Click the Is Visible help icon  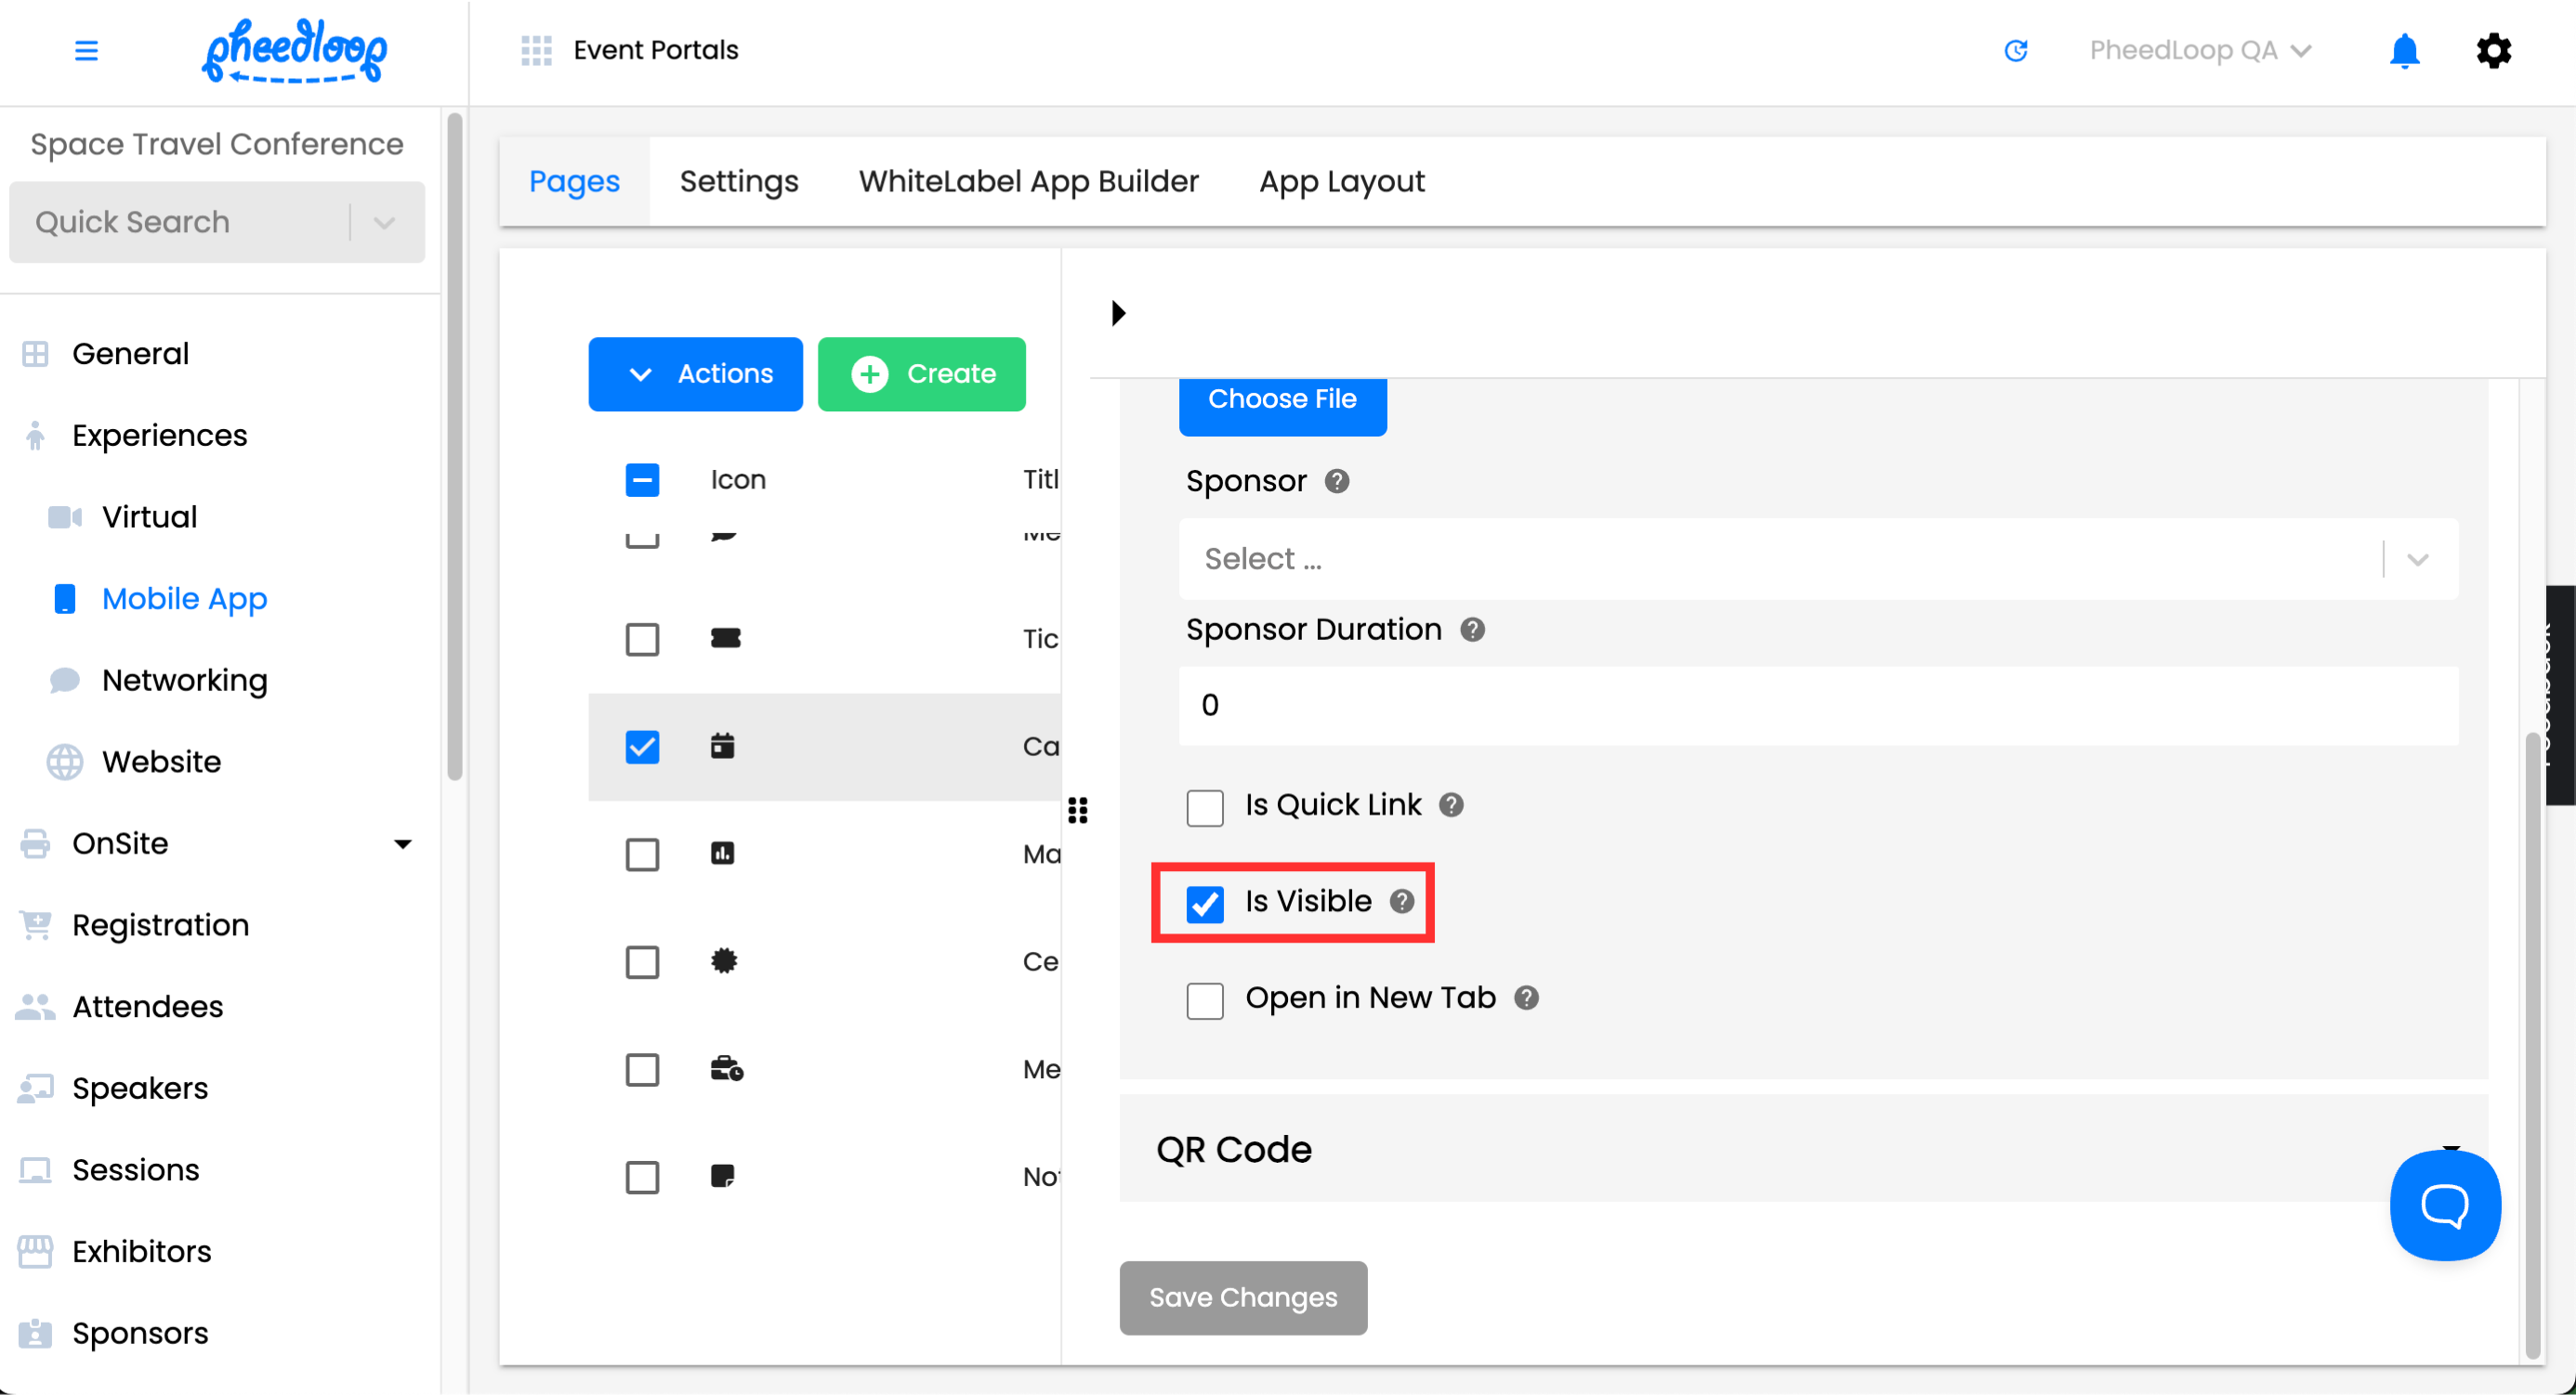(1401, 901)
